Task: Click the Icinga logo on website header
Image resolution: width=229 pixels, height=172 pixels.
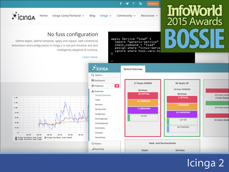Action: pyautogui.click(x=23, y=16)
